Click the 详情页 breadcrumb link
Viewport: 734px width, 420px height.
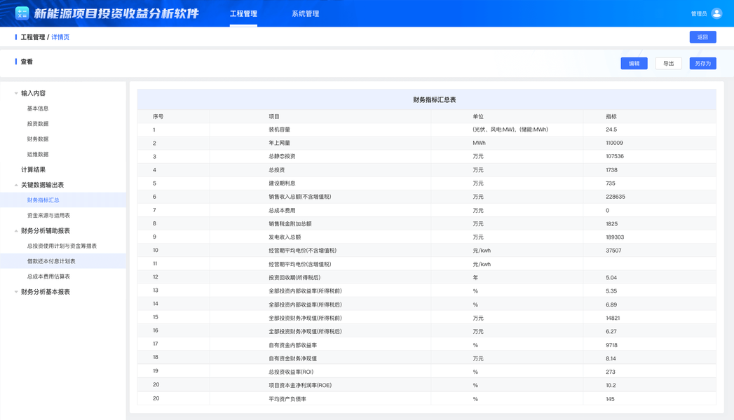tap(60, 37)
